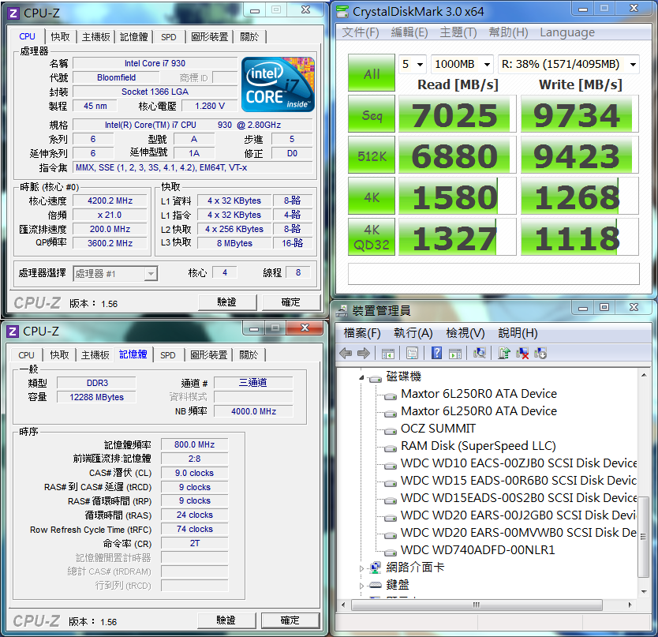Switch to the Memory (記憶體) tab in top CPU-Z
The image size is (658, 637).
click(134, 37)
